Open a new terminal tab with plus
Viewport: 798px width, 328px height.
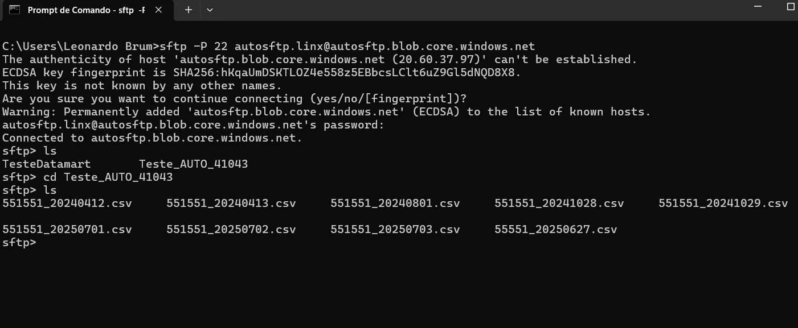pos(189,10)
